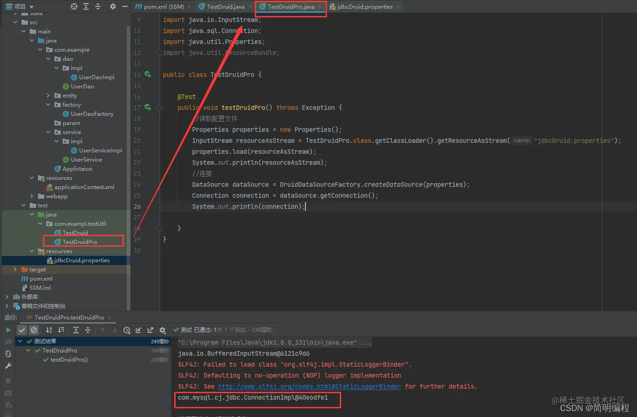Select UserDao interface in project tree
The height and width of the screenshot is (417, 637).
pos(82,86)
